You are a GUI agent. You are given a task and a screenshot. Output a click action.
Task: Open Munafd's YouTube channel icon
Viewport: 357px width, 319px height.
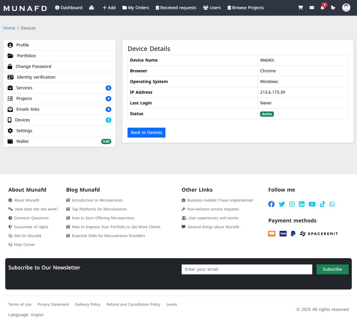(312, 204)
